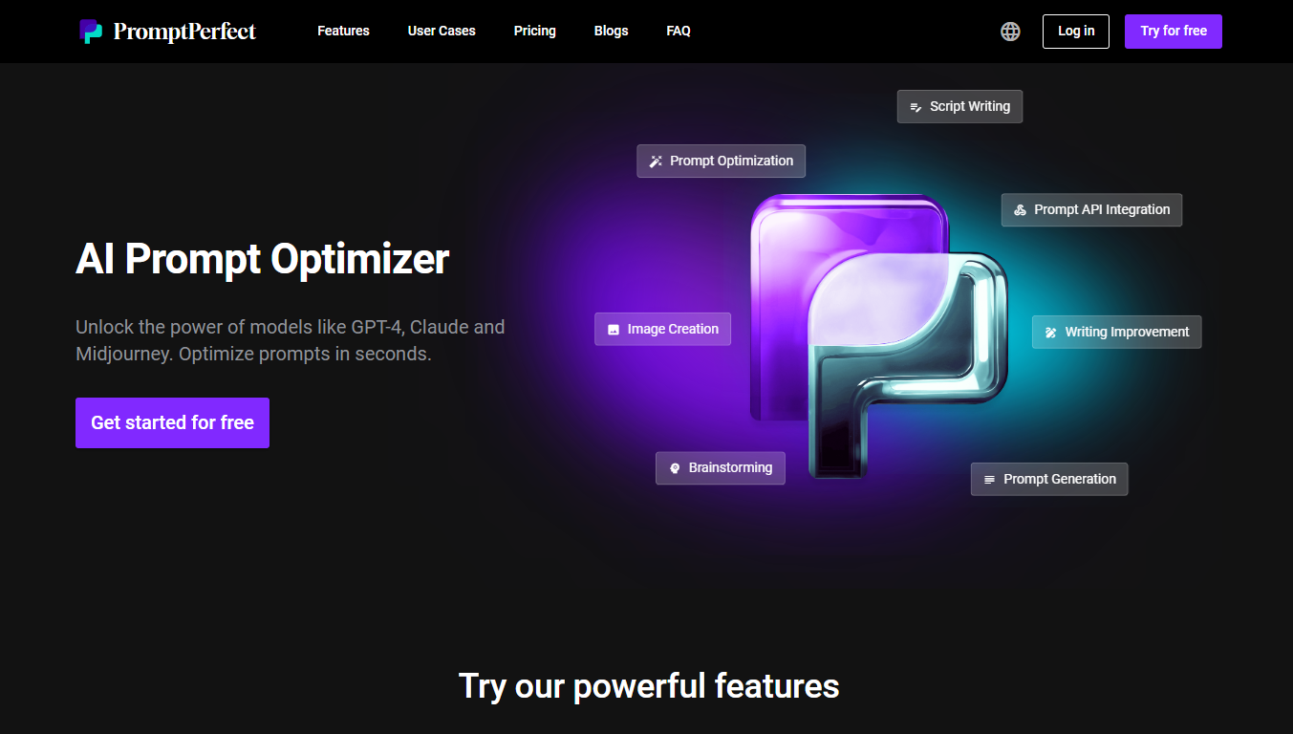1293x734 pixels.
Task: Click Get started for free
Action: pyautogui.click(x=172, y=422)
